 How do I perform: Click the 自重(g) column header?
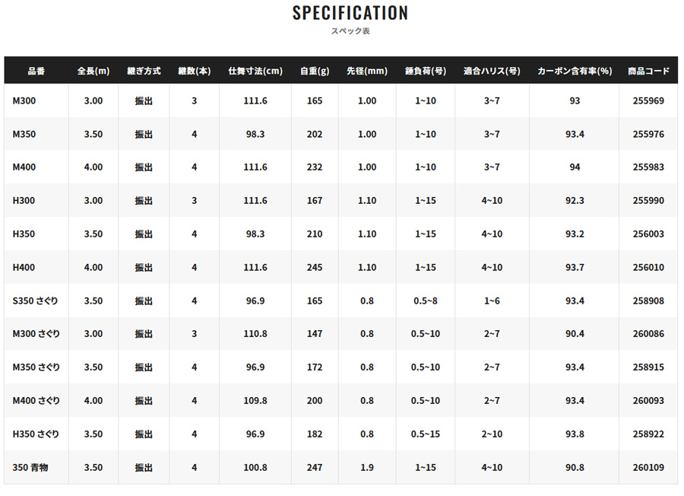314,71
